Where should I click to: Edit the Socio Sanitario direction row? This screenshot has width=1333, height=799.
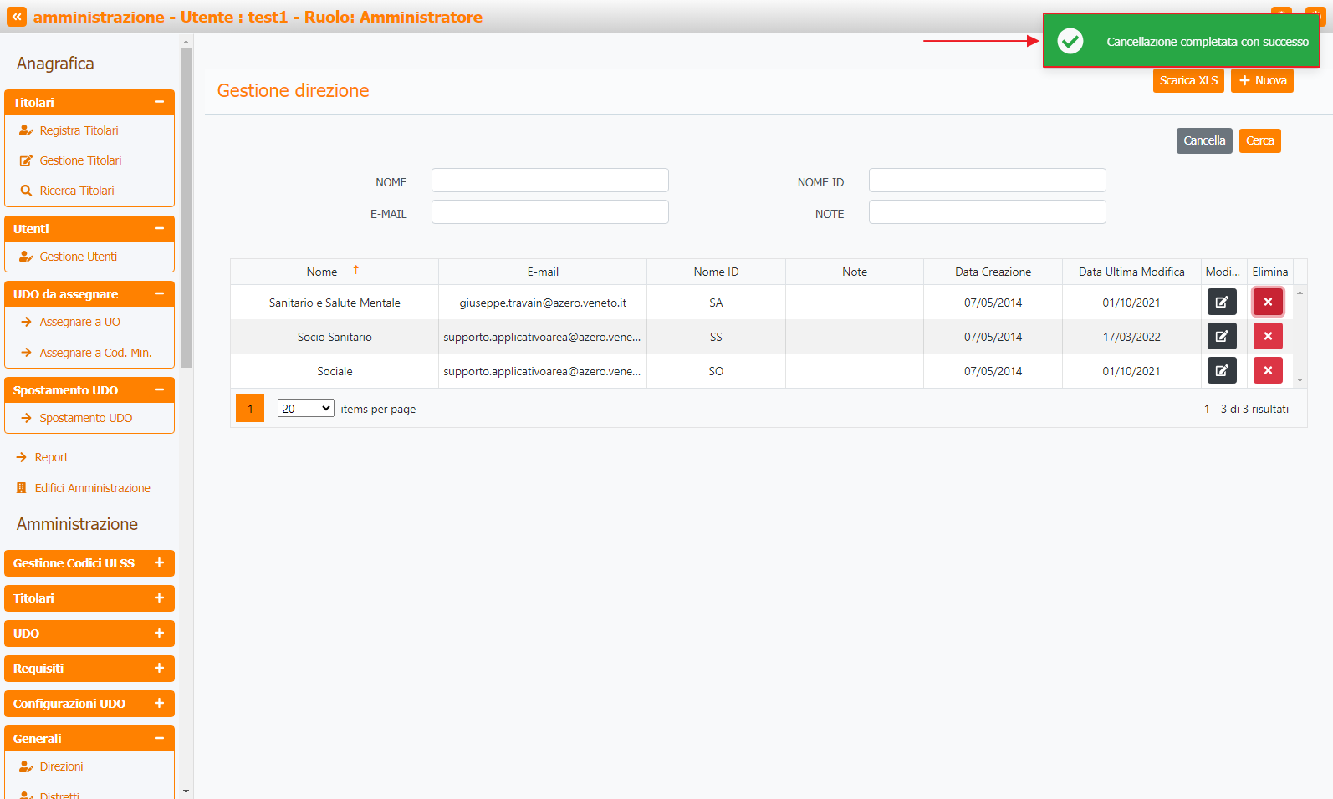[x=1221, y=337]
